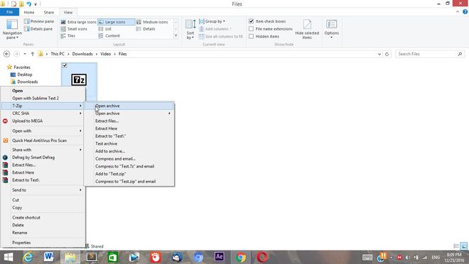Open recent locations dropdown arrow
The image size is (469, 264).
tap(25, 54)
